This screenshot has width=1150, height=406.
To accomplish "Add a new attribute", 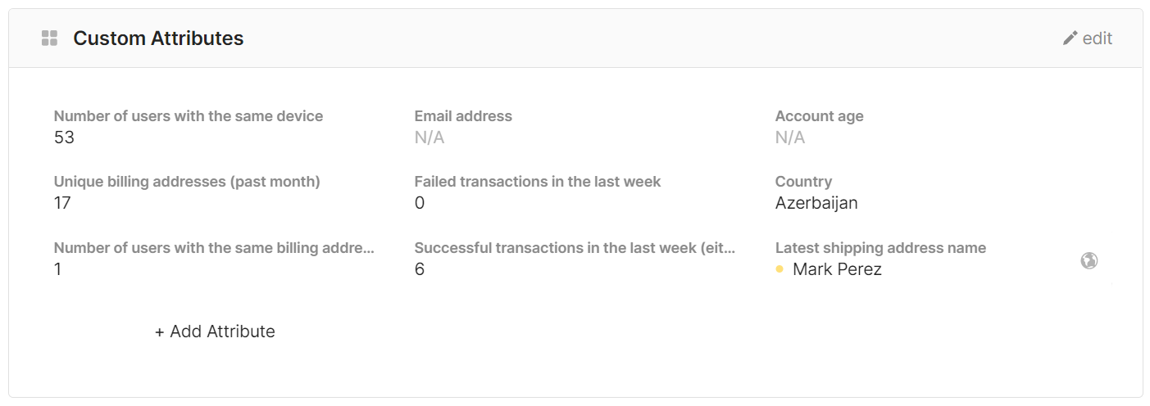I will tap(215, 332).
